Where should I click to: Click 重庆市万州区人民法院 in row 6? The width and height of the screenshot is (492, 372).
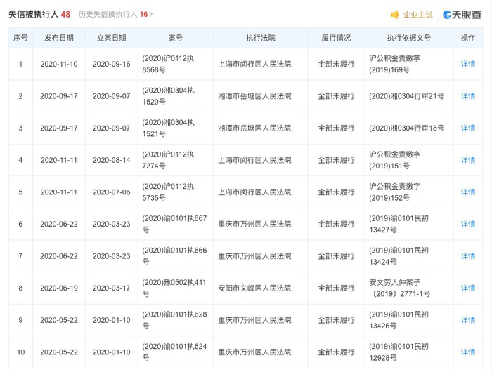[x=254, y=224]
